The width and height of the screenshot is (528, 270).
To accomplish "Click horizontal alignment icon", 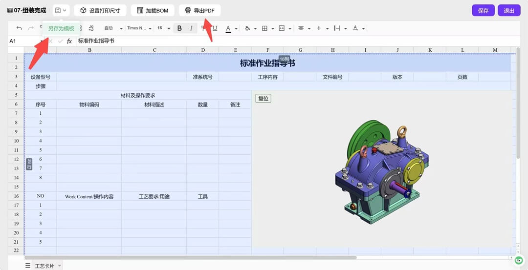I will point(301,28).
